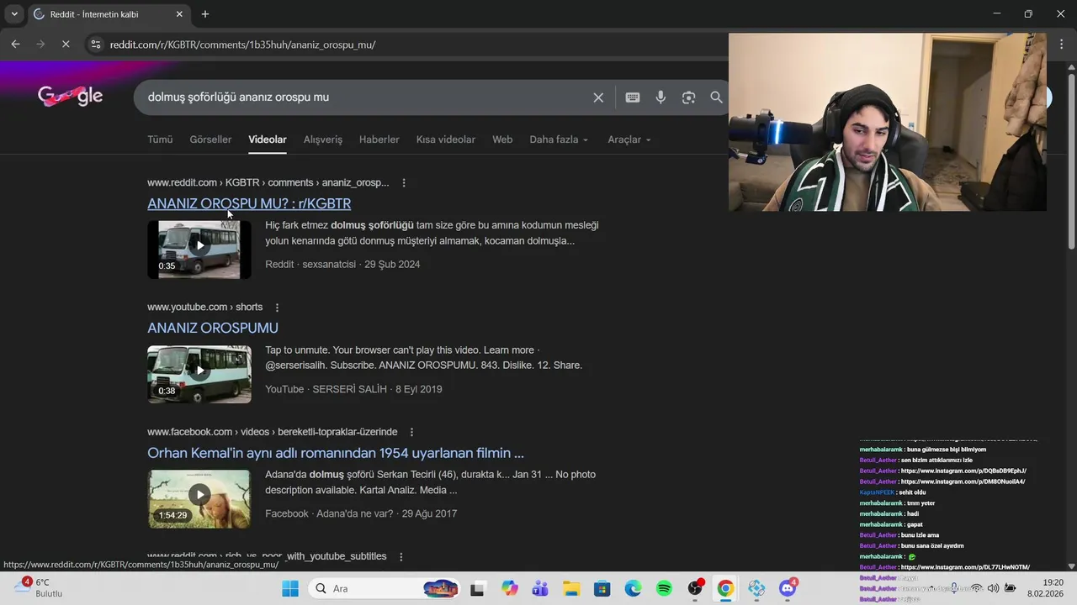Screen dimensions: 1077x605
Task: Switch to the 'Web' tab
Action: (502, 139)
